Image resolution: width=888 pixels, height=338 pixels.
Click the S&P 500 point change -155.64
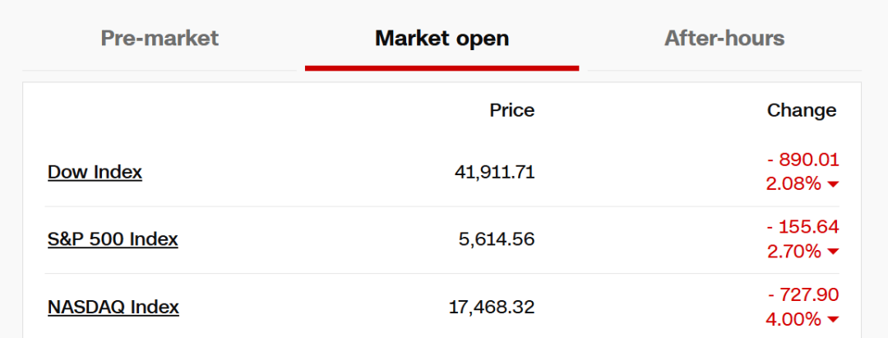click(802, 227)
